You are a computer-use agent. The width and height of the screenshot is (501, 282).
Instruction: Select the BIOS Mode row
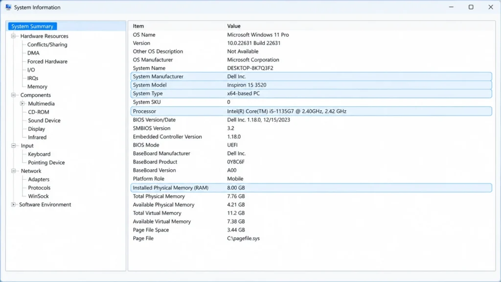click(311, 145)
